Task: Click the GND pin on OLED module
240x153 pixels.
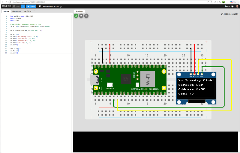Action: pyautogui.click(x=191, y=74)
